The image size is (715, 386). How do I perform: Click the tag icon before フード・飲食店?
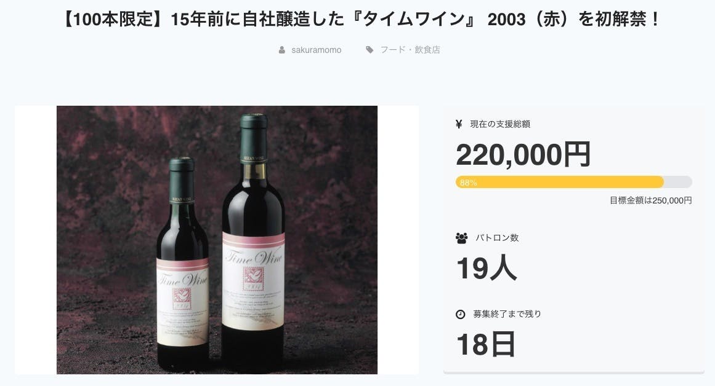370,50
